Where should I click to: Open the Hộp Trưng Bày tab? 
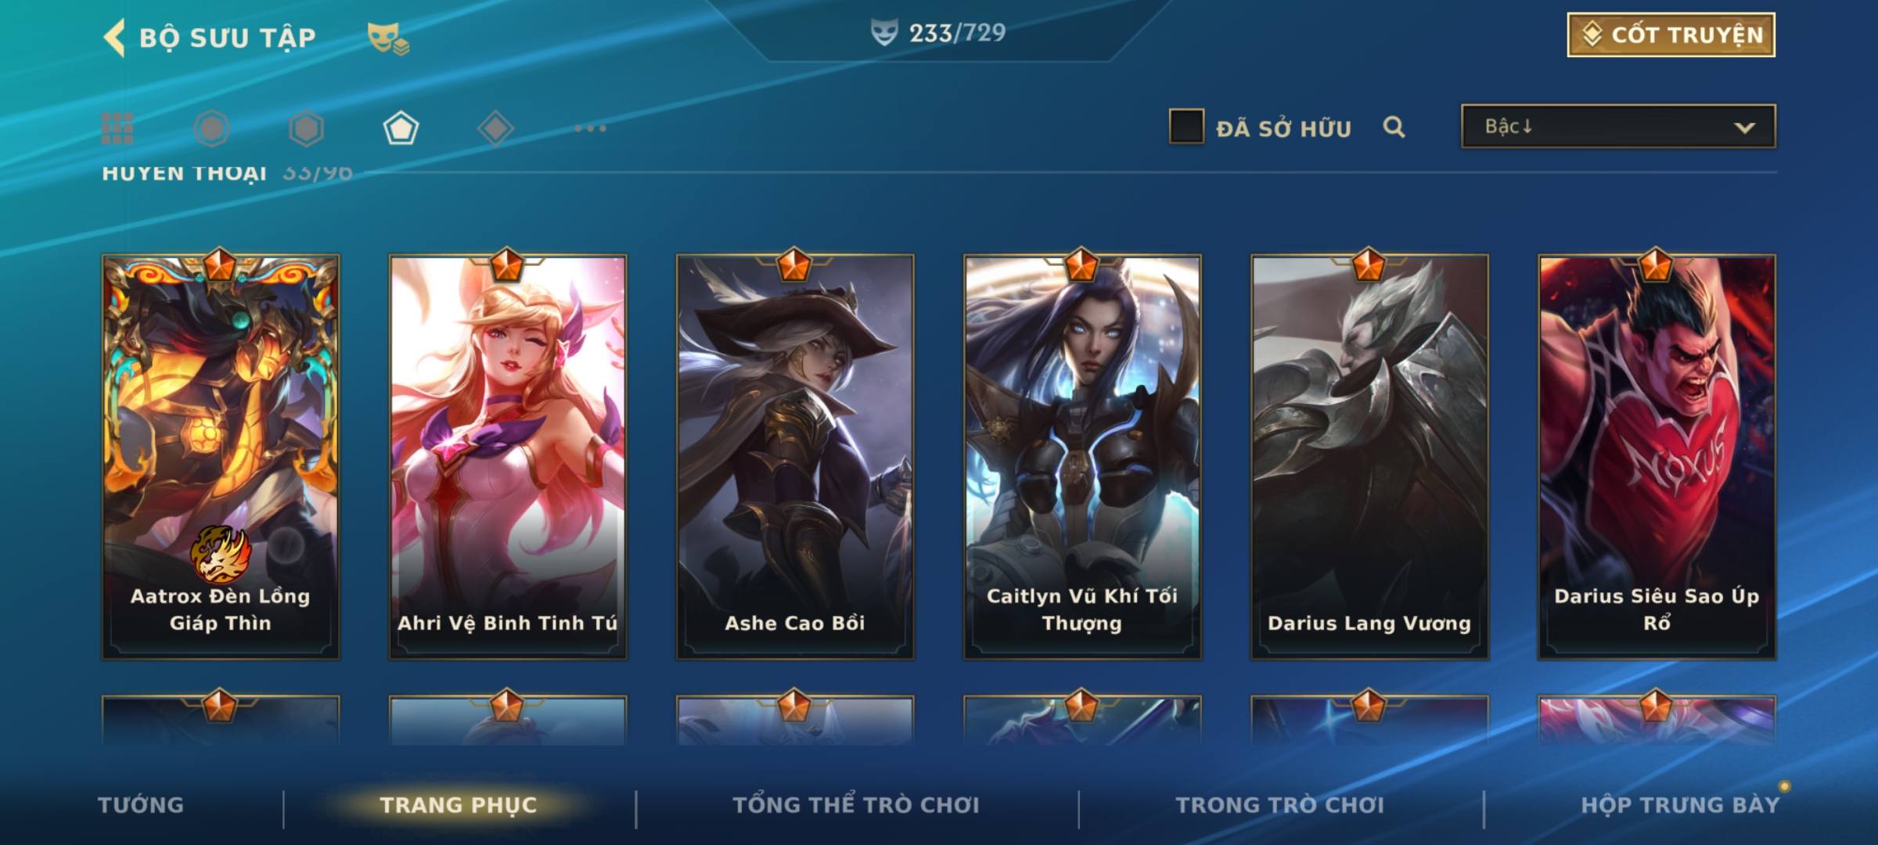coord(1680,805)
